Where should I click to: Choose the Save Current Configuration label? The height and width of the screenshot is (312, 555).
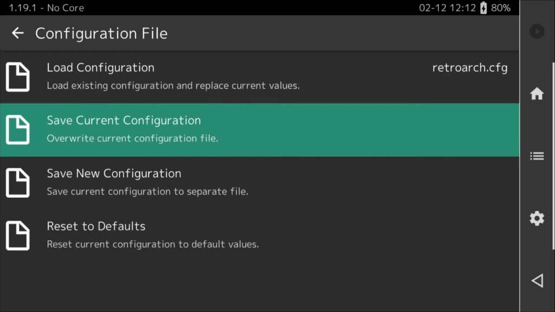point(124,120)
